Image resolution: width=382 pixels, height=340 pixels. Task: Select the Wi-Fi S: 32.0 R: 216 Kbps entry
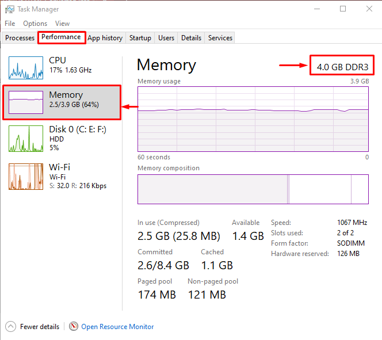click(x=62, y=177)
